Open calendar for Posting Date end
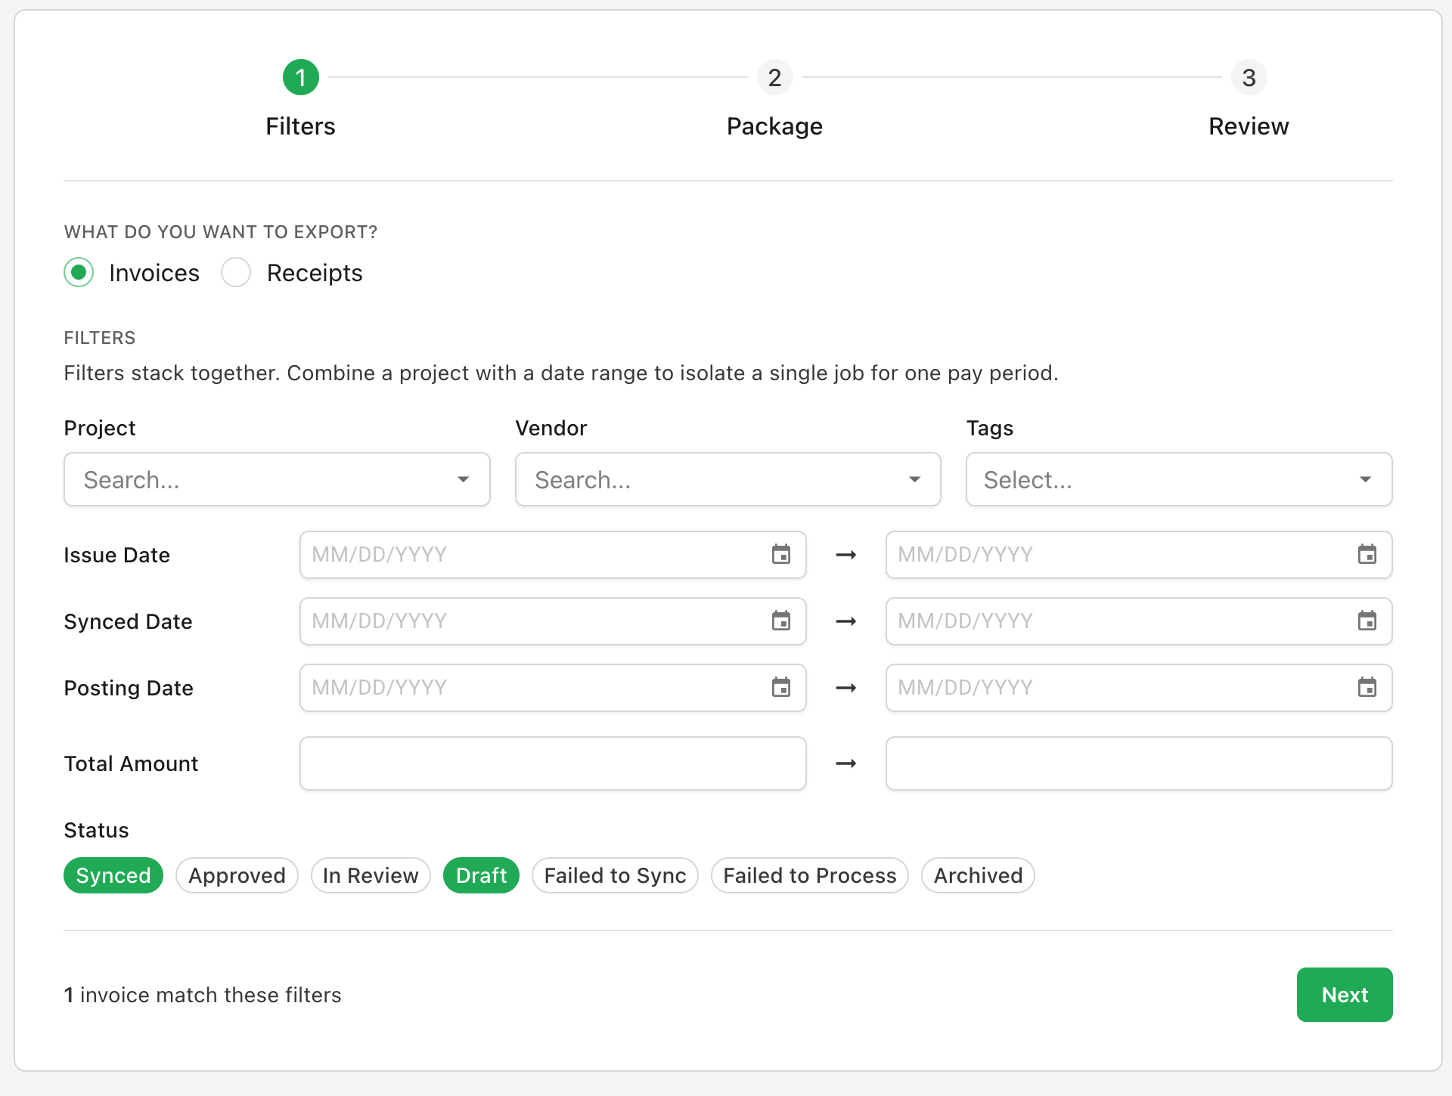 (x=1367, y=687)
